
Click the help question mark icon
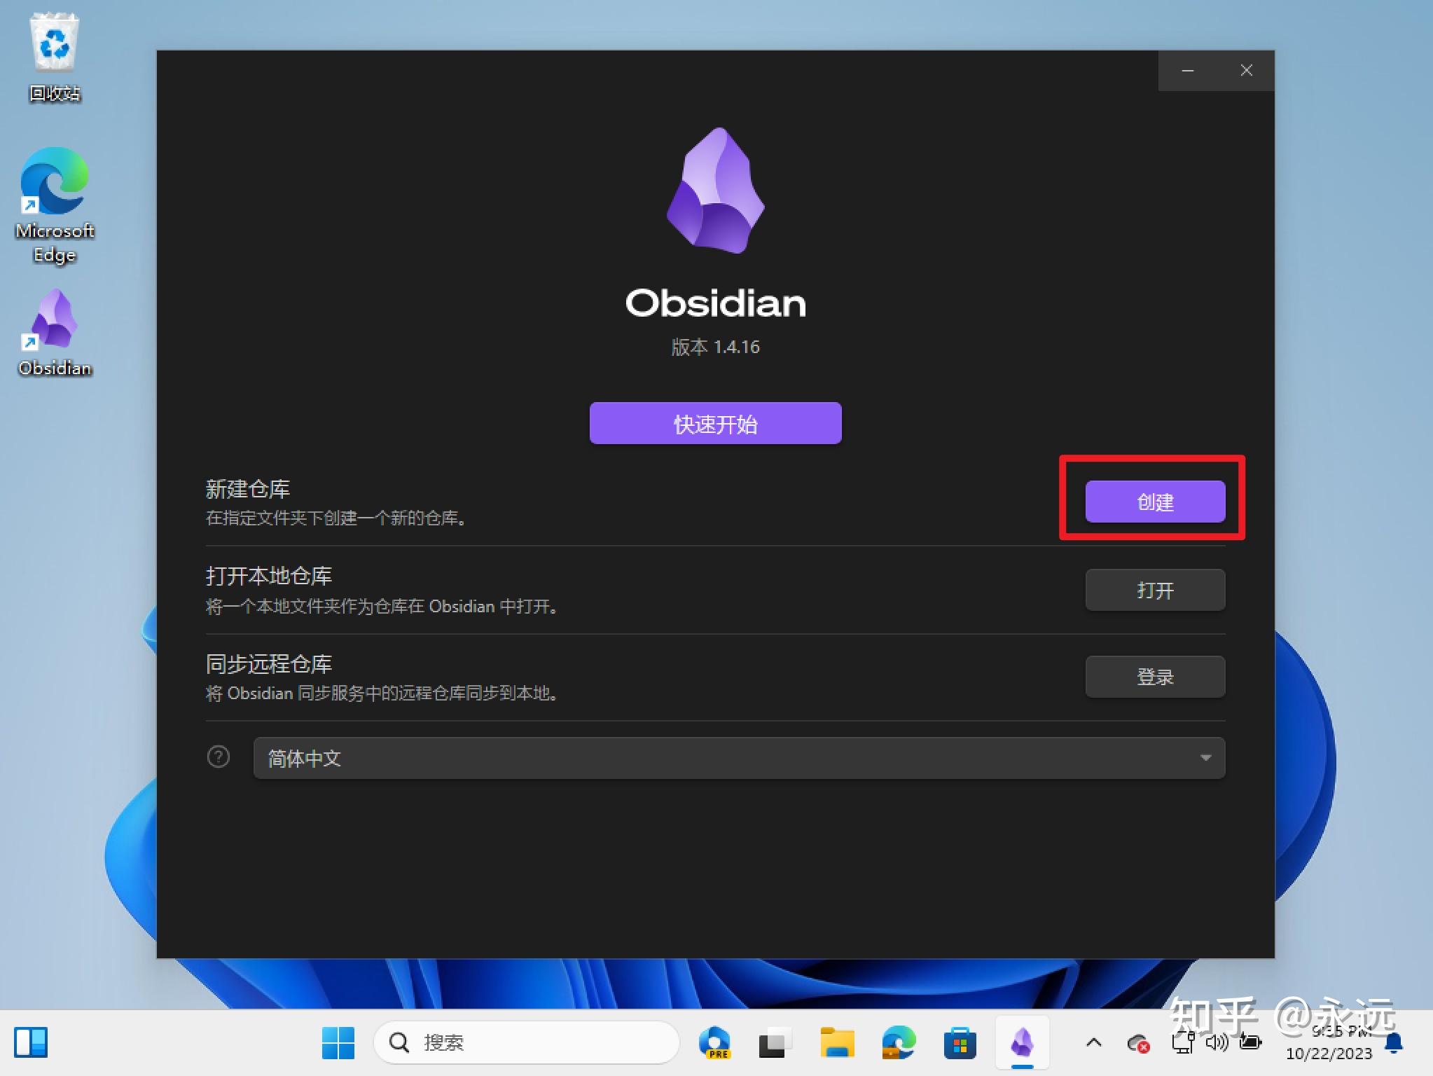219,757
